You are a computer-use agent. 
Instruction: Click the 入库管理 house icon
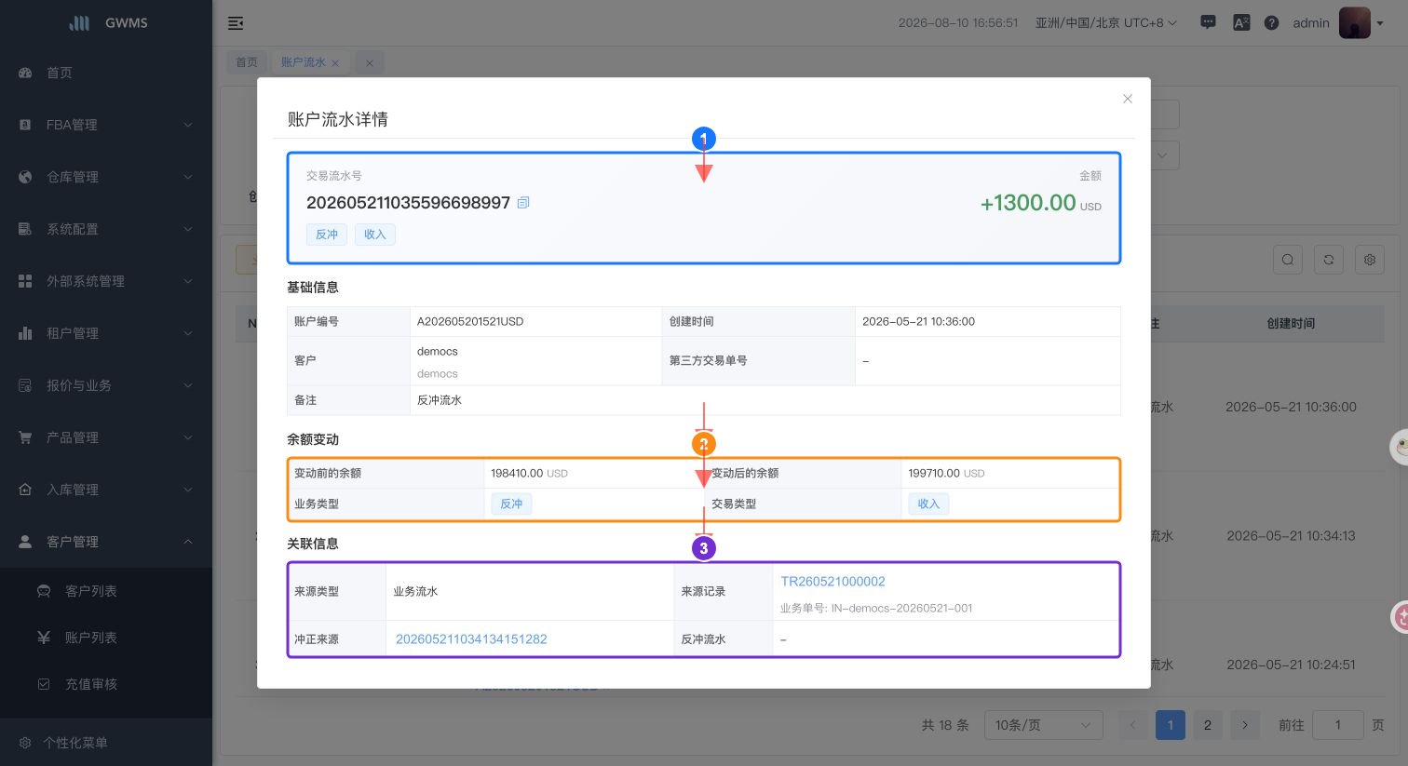25,490
